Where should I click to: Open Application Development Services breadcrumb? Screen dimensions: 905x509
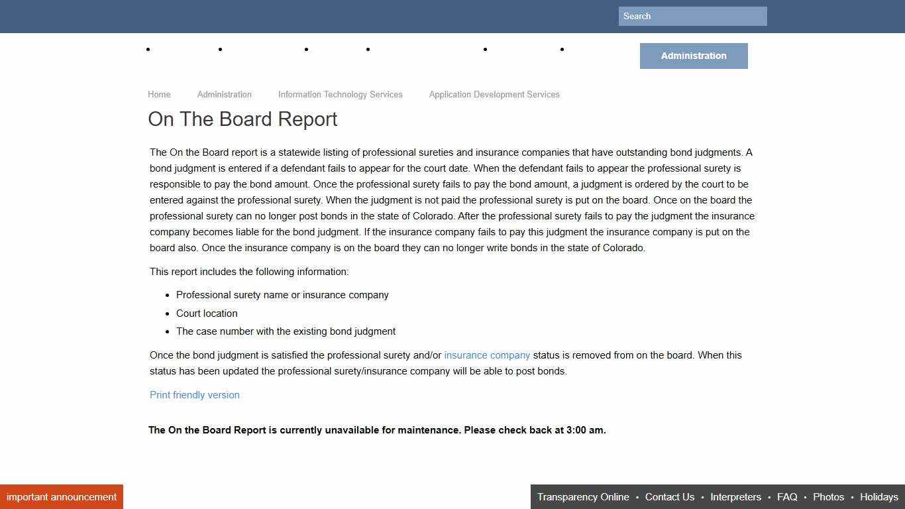click(x=494, y=95)
